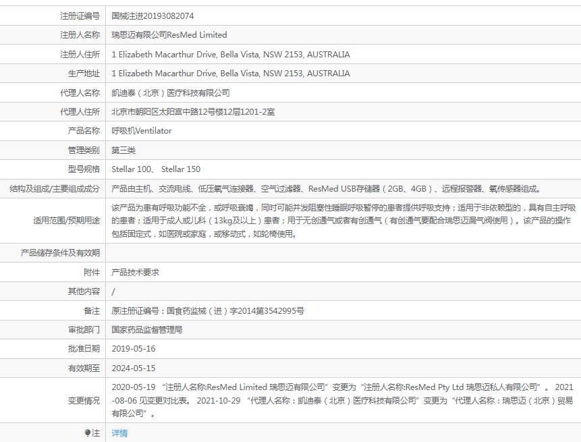Click the 型号规格 row label
The height and width of the screenshot is (442, 581).
(84, 169)
